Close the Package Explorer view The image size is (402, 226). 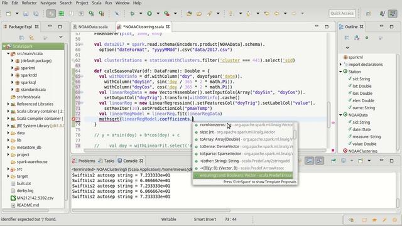pyautogui.click(x=36, y=26)
